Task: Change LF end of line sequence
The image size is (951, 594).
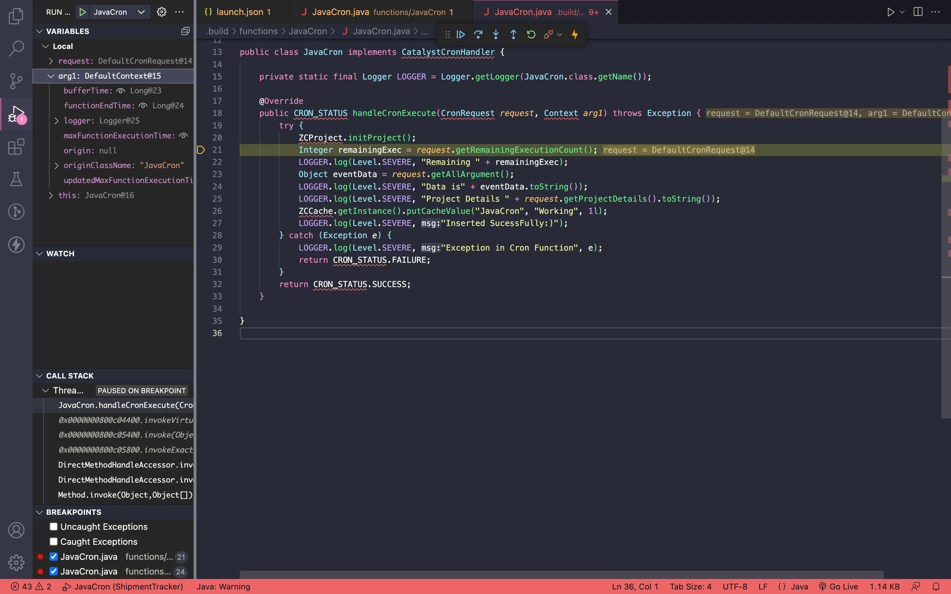Action: pyautogui.click(x=763, y=587)
